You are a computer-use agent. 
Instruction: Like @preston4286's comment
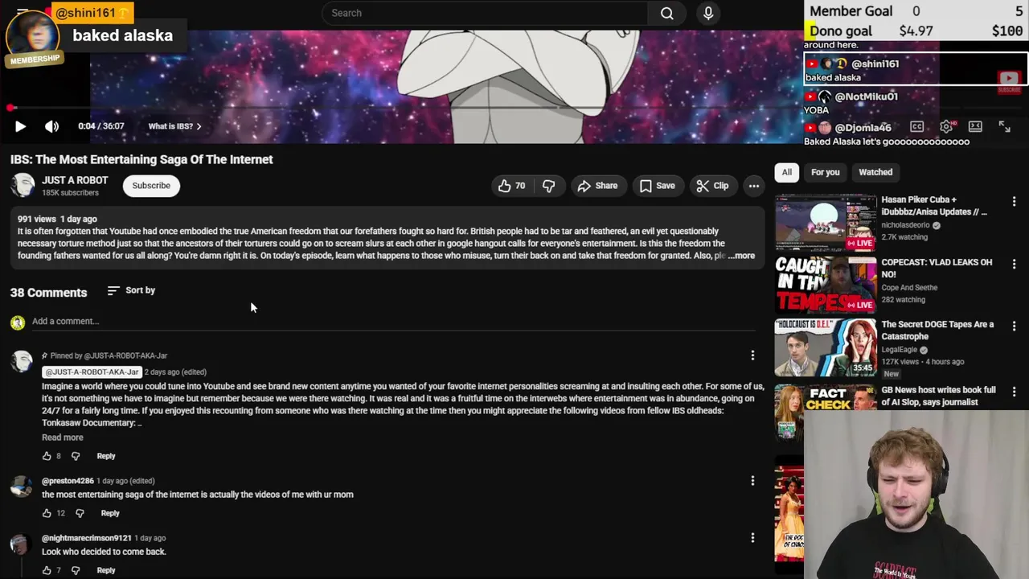coord(47,513)
